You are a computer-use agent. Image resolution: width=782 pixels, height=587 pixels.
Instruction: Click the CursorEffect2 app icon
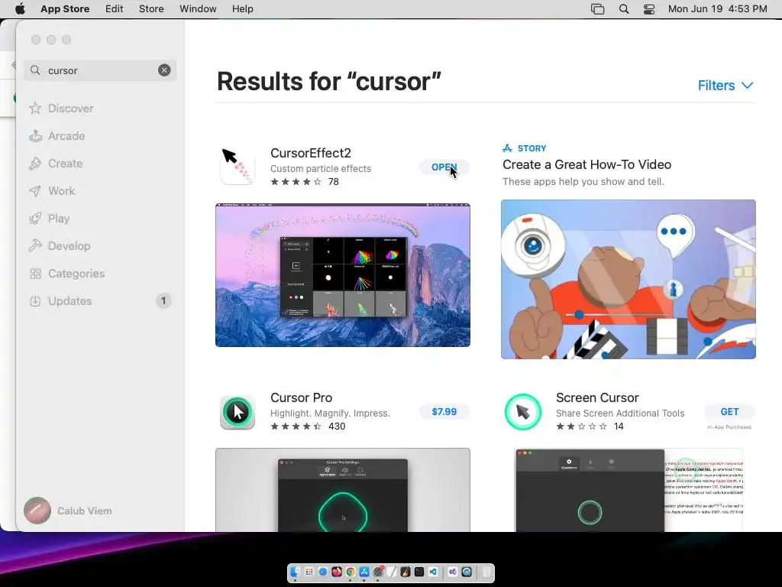pos(238,166)
